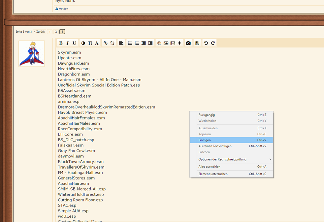Choose Einfügen from the context menu
324x222 pixels.
205,140
